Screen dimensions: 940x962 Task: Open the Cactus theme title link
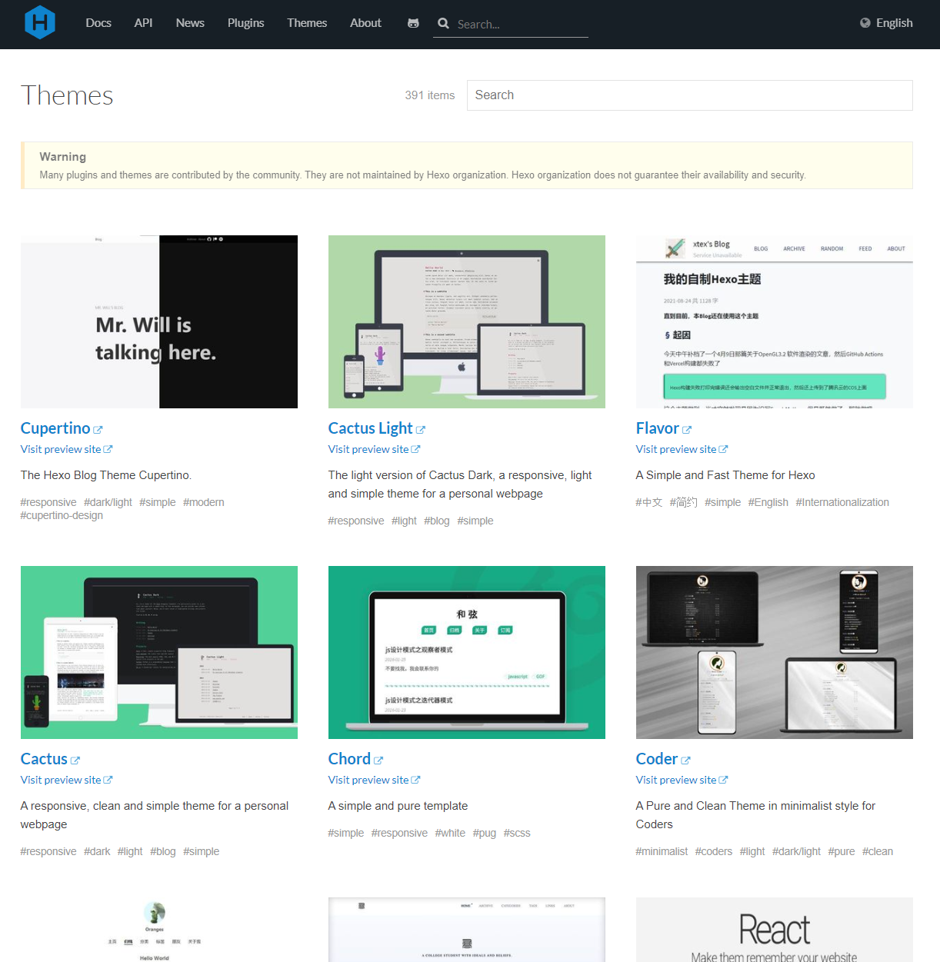point(44,759)
